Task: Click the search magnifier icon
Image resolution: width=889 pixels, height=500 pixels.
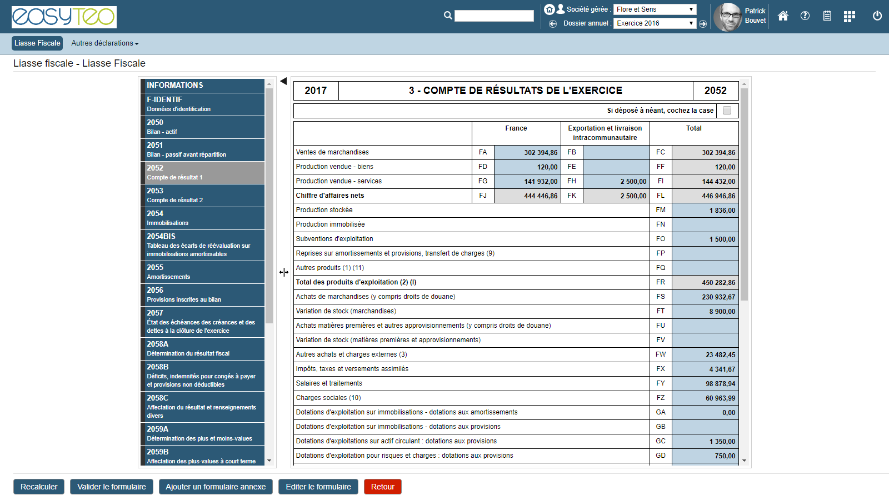Action: pos(448,16)
